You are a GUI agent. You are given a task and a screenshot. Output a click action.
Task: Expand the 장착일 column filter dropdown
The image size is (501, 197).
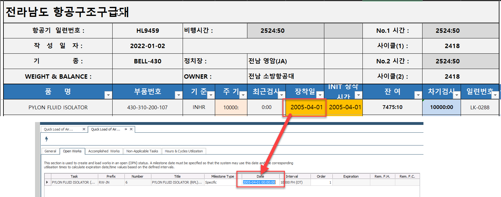point(320,95)
